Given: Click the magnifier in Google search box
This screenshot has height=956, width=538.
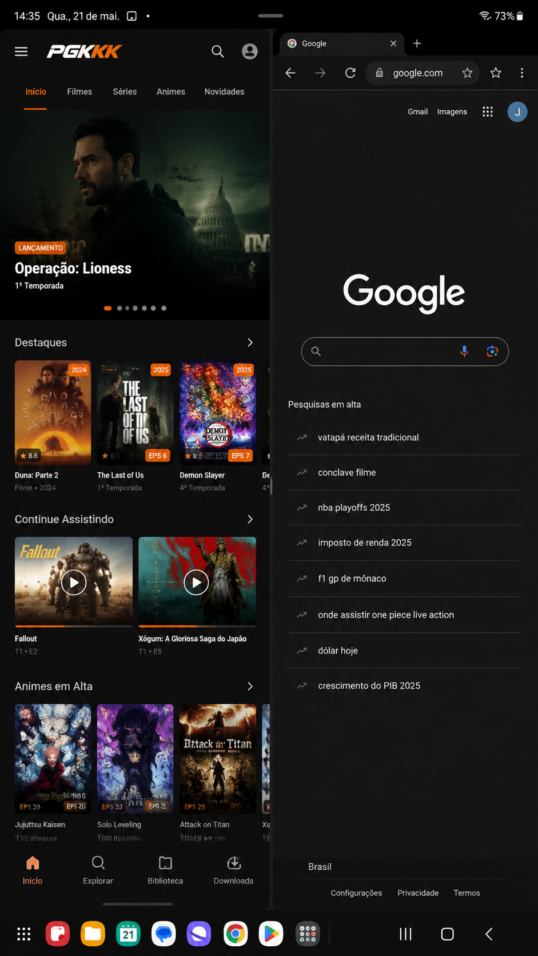Looking at the screenshot, I should point(316,351).
